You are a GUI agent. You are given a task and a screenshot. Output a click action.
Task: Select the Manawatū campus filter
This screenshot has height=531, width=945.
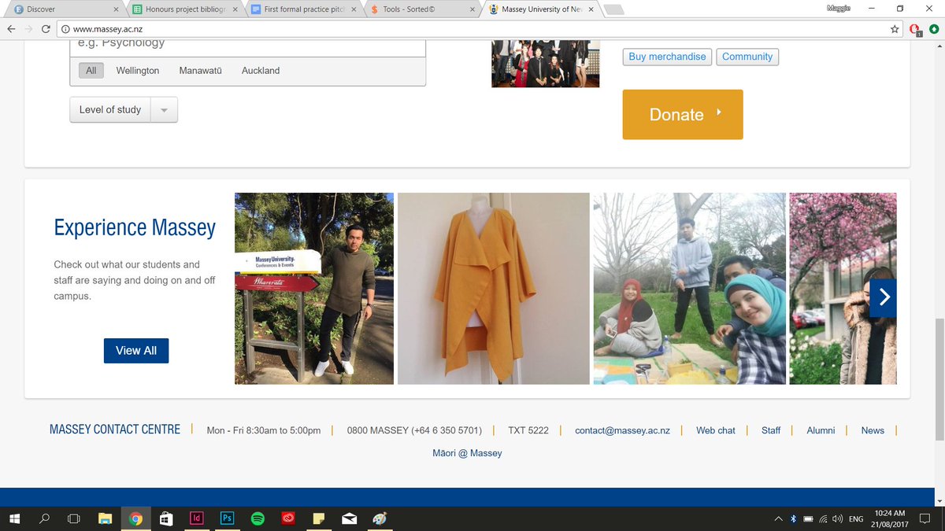pos(201,71)
